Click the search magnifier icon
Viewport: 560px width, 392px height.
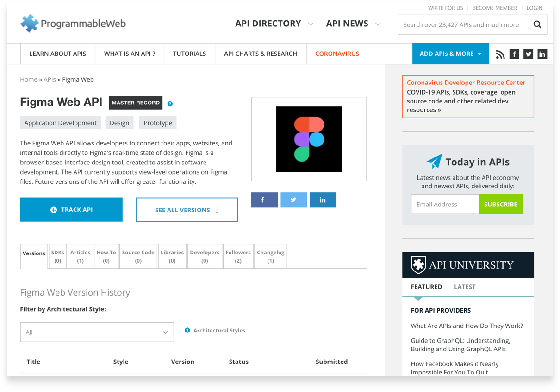537,24
